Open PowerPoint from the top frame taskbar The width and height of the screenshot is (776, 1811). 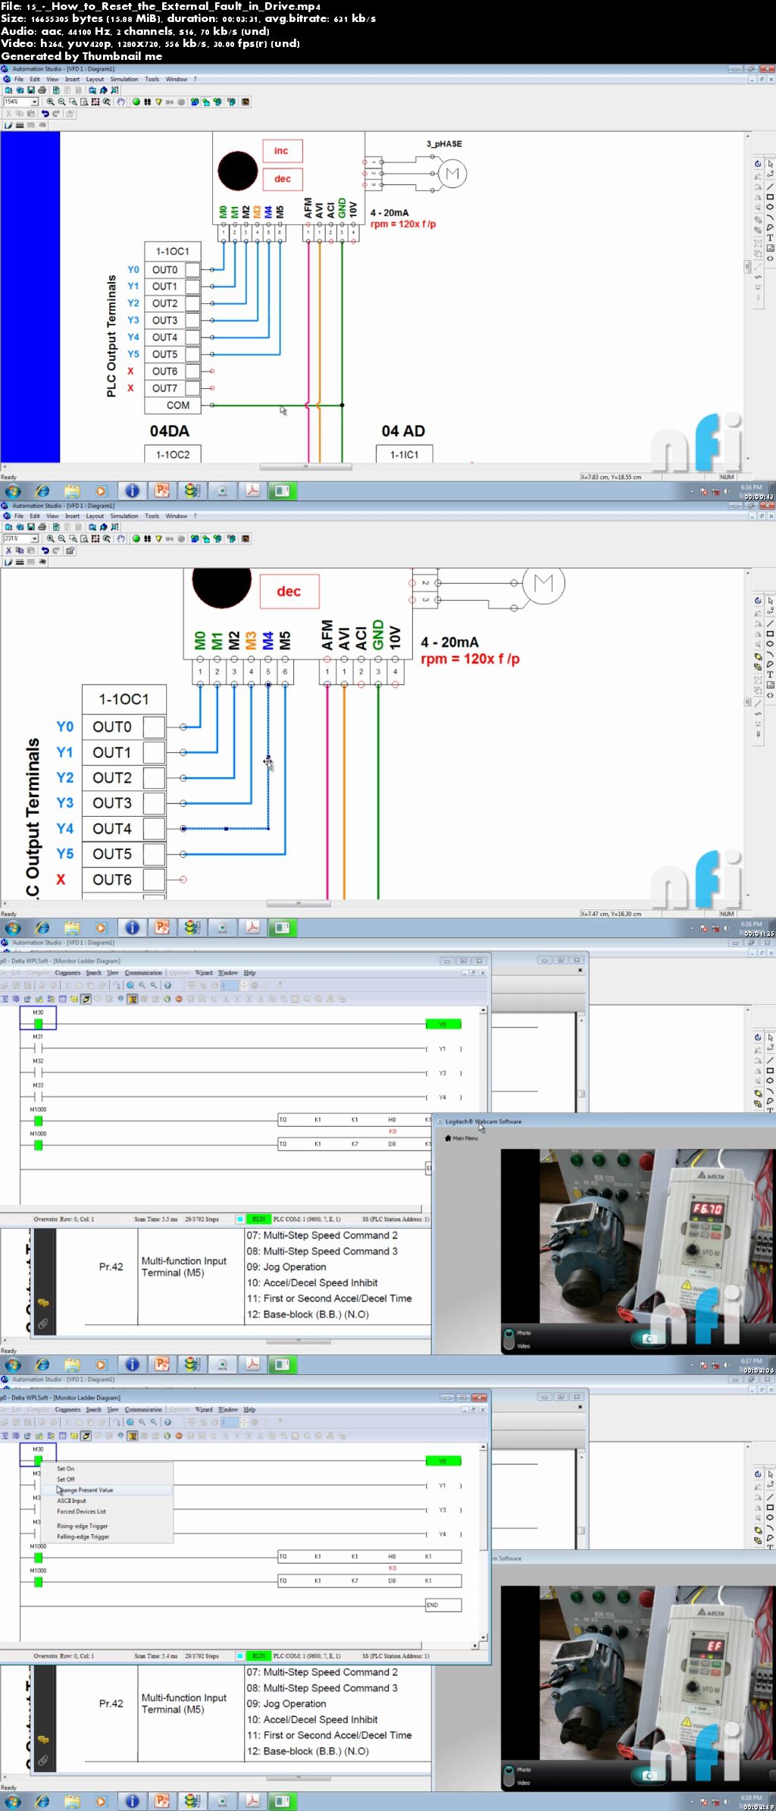click(x=162, y=491)
